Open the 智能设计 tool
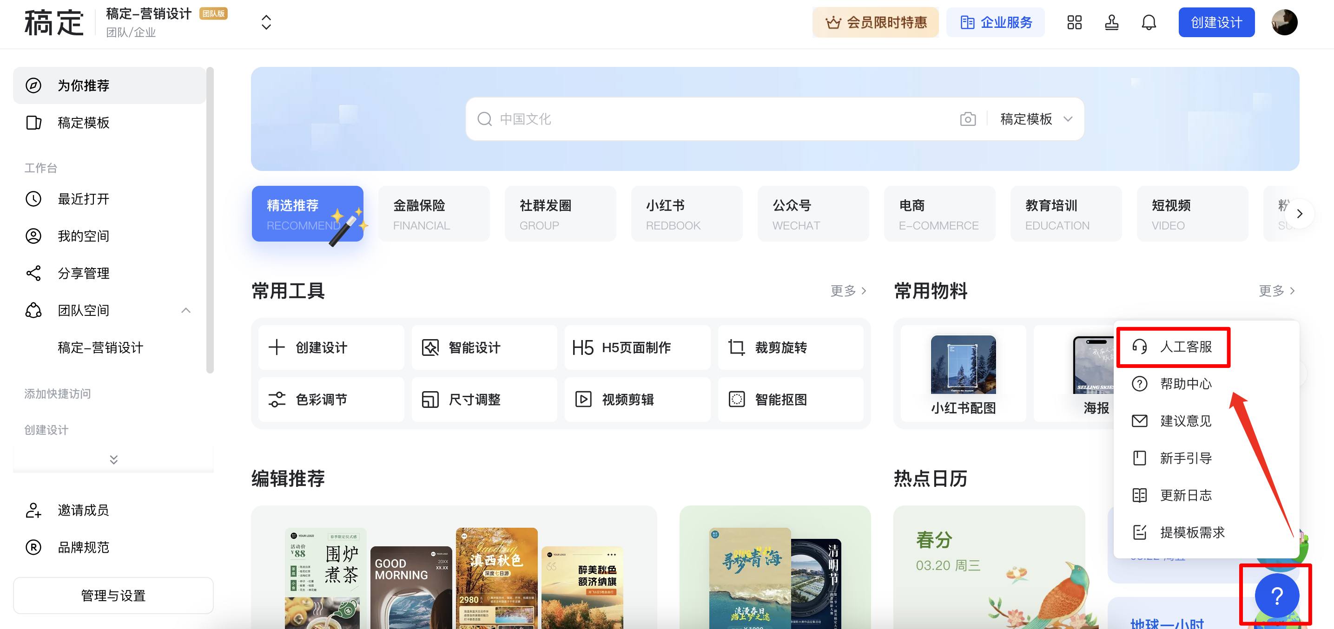1334x629 pixels. 484,347
